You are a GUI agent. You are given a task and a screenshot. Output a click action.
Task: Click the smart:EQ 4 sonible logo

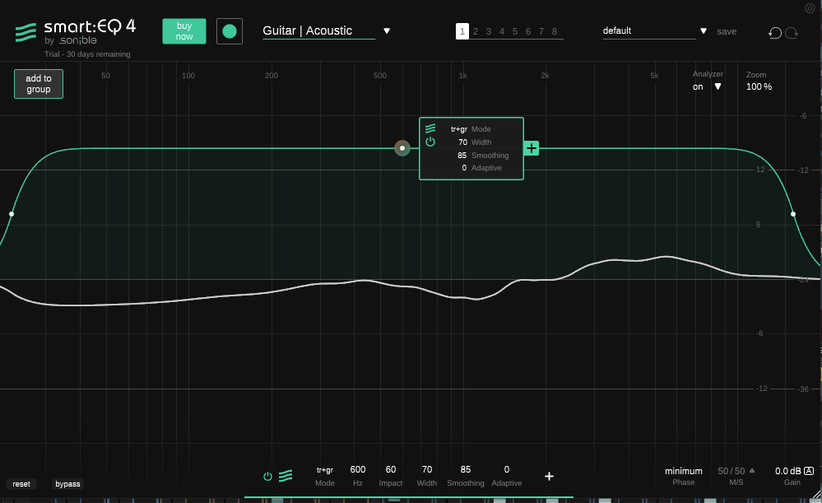(75, 32)
